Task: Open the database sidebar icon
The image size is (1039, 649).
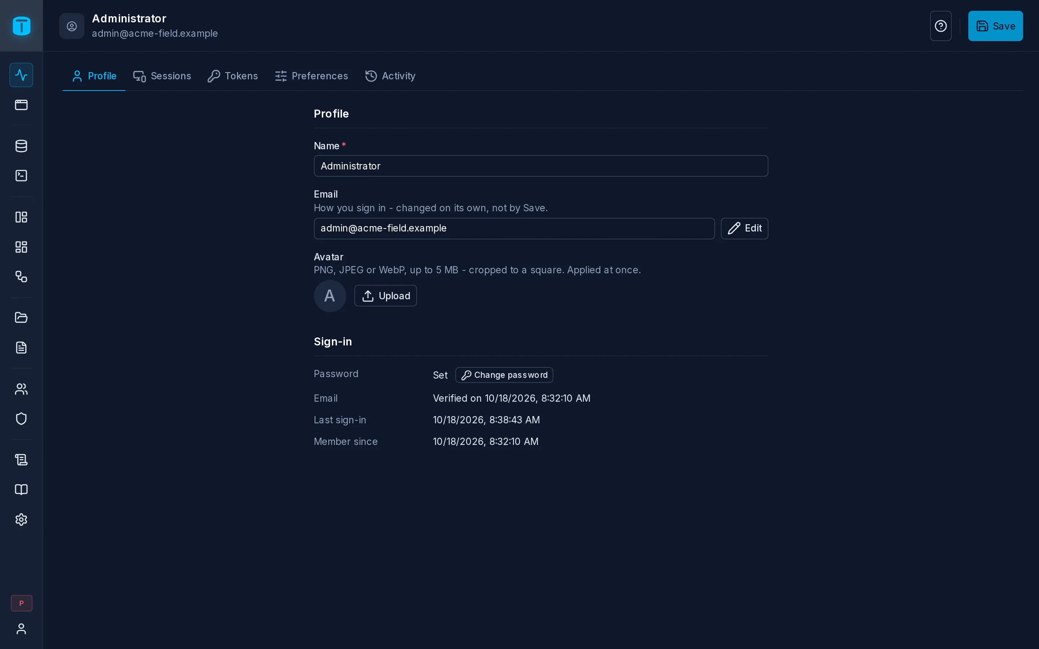Action: coord(22,146)
